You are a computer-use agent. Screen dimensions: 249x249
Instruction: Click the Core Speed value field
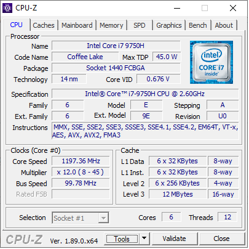81,161
